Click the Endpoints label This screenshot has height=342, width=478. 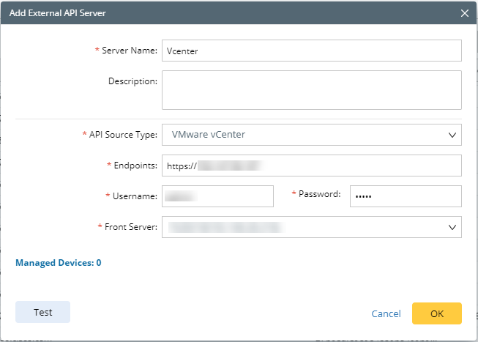coord(135,166)
